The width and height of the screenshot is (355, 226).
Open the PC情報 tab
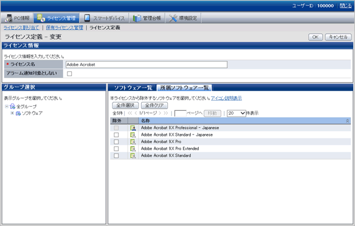pyautogui.click(x=17, y=18)
